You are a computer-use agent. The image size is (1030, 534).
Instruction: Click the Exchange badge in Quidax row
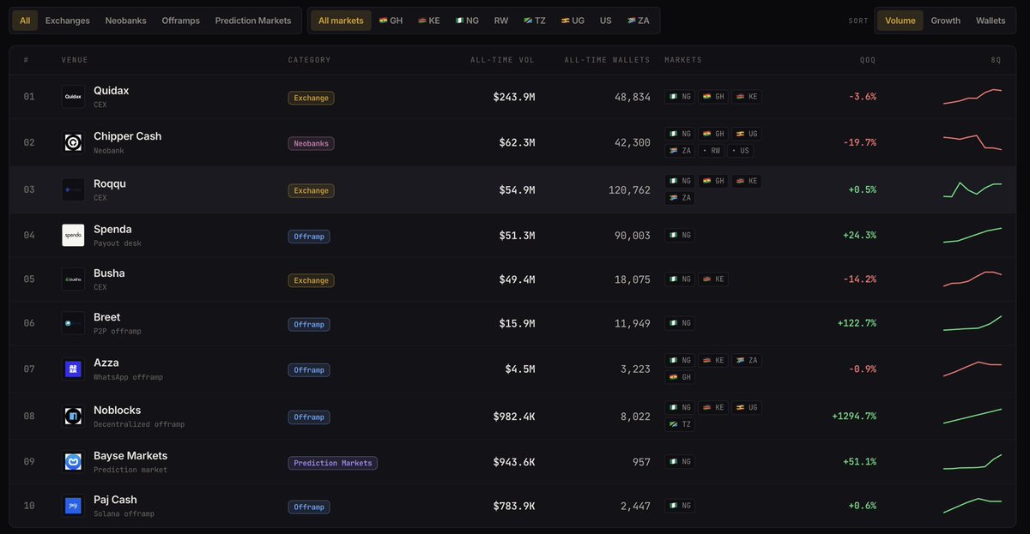coord(311,98)
